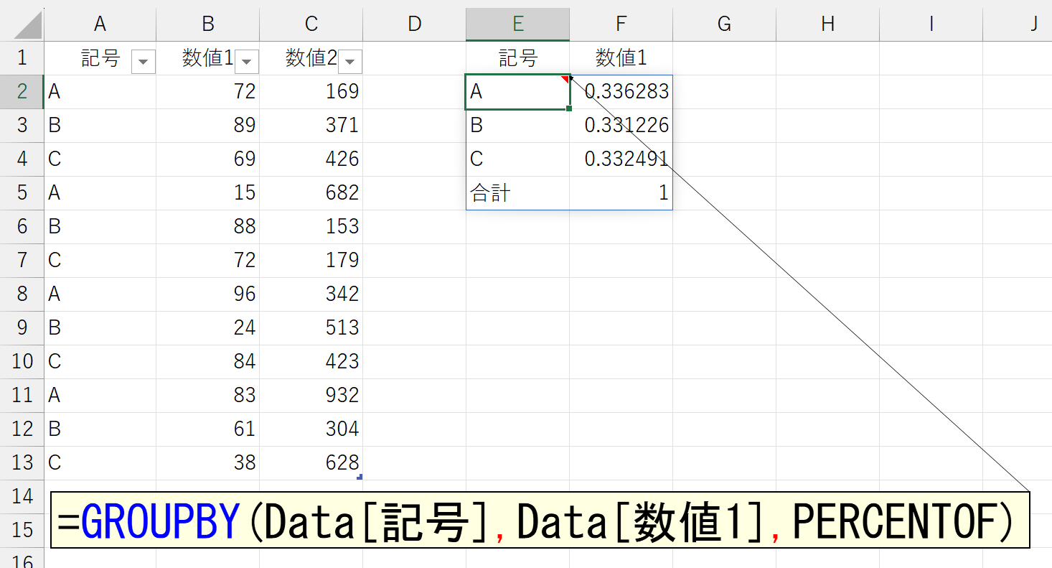Click cell E1 header 記号
Screen dimensions: 1052x568
click(518, 58)
